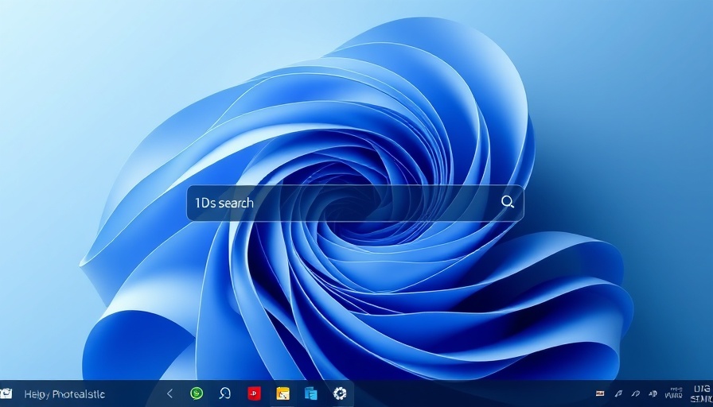Click the "AD" system tray icon
This screenshot has width=713, height=407.
[x=653, y=393]
